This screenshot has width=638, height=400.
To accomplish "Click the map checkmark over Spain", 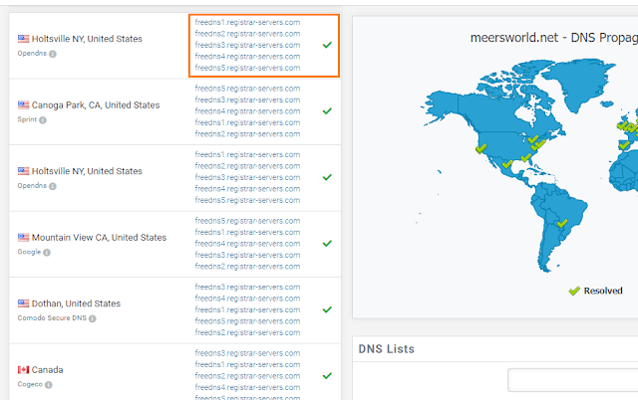I will pos(624,145).
